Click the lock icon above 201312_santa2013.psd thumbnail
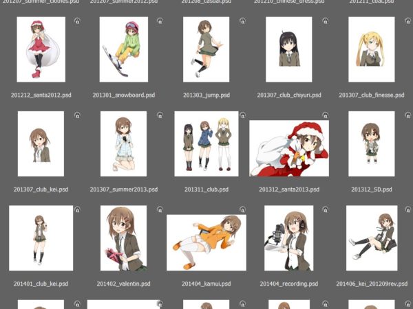 326,115
